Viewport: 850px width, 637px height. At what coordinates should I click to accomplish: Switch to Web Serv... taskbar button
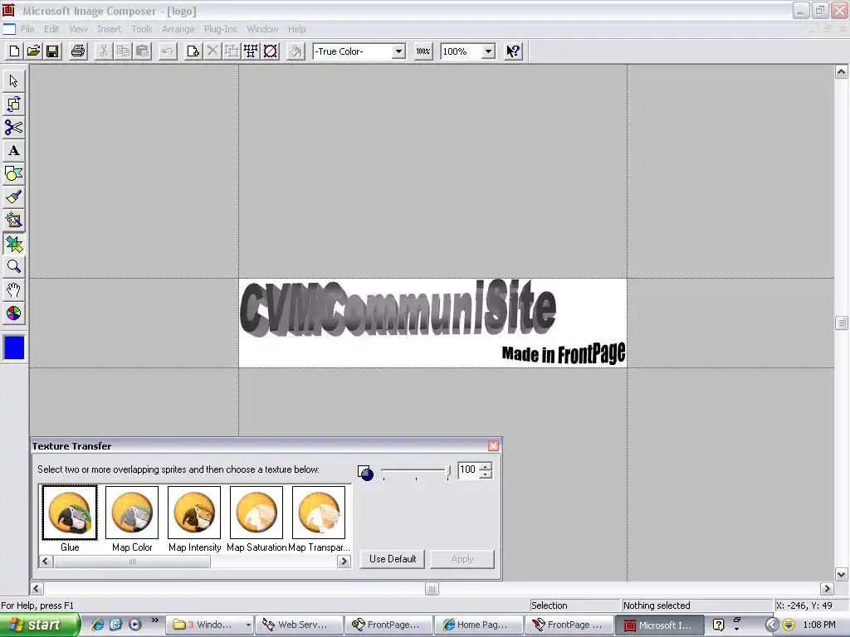pyautogui.click(x=299, y=625)
